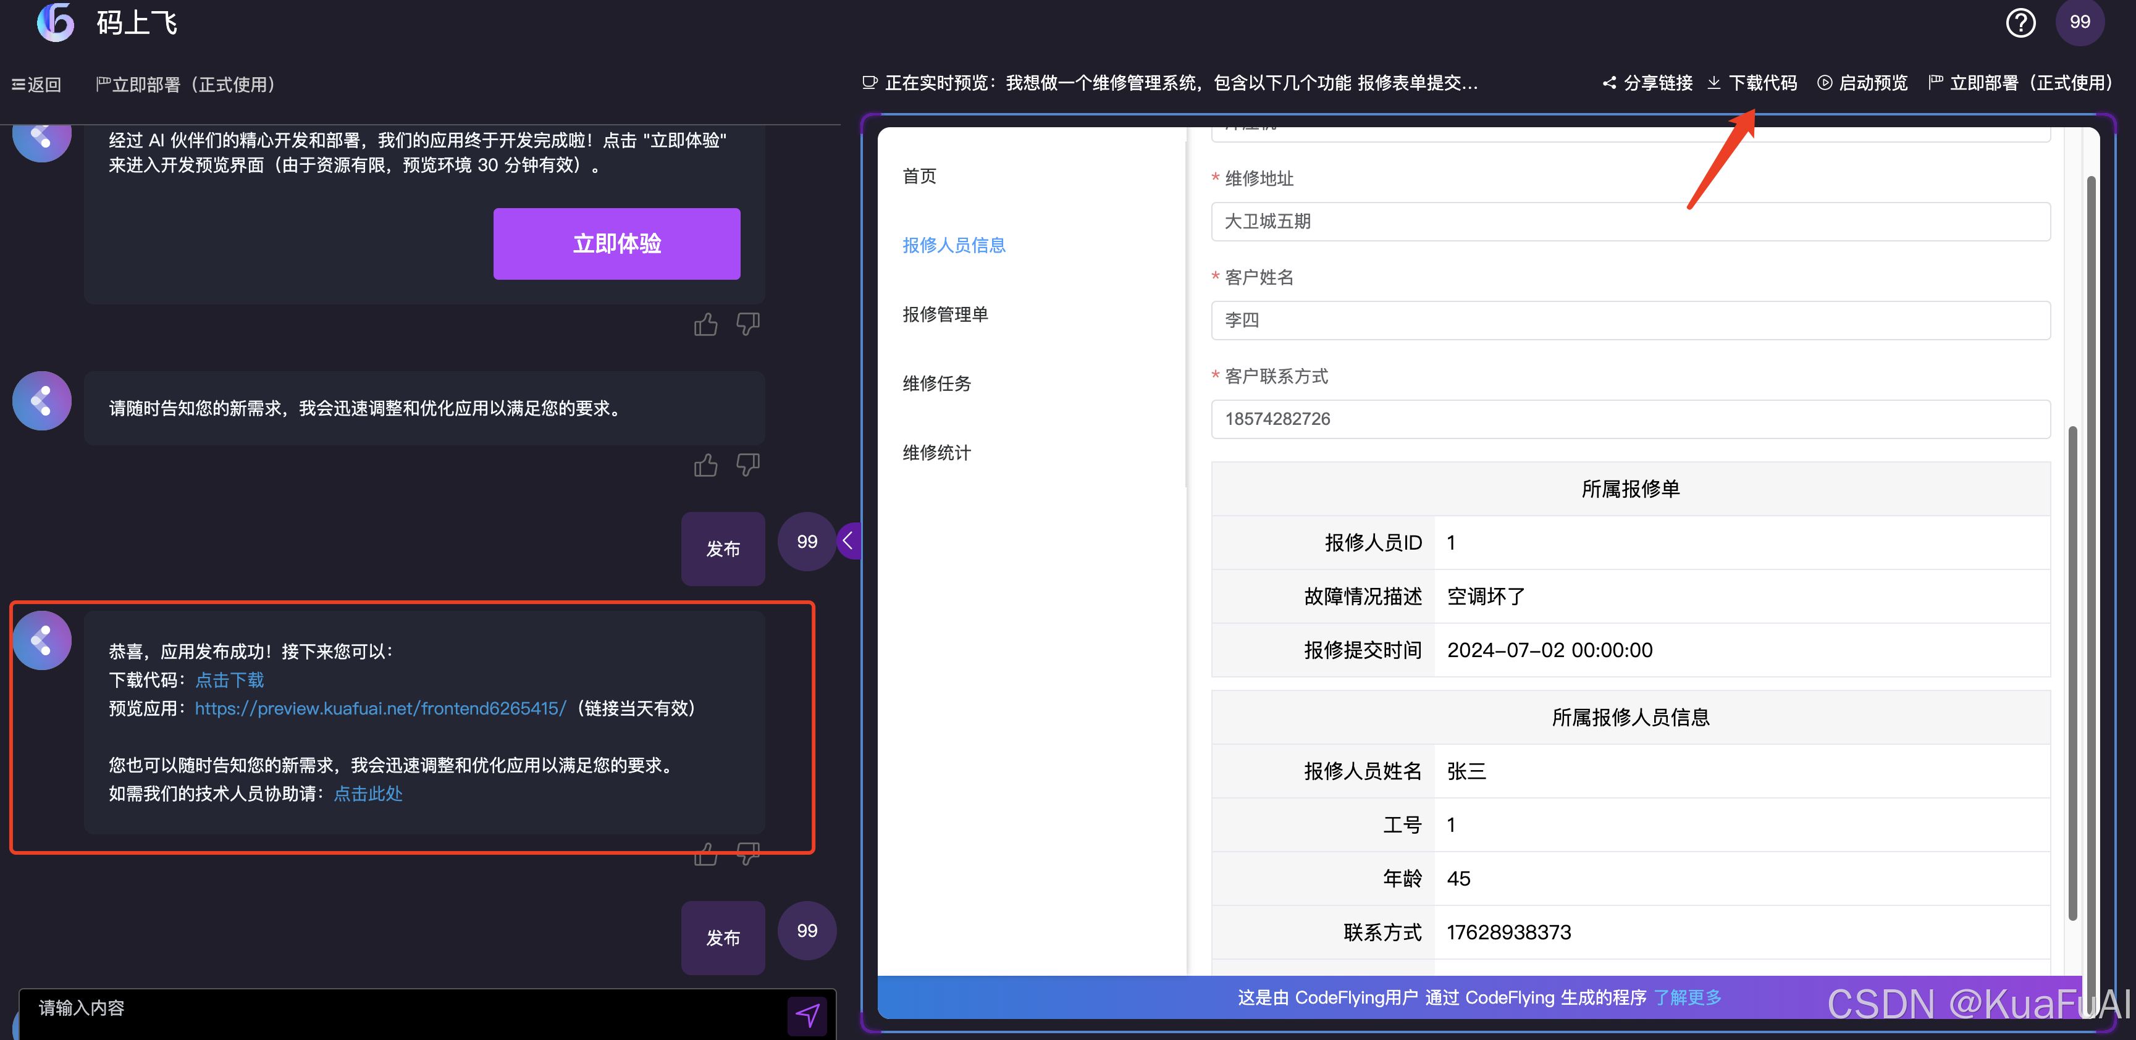Click the help question mark icon
This screenshot has height=1040, width=2136.
(x=2020, y=22)
